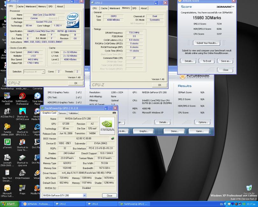Image resolution: width=258 pixels, height=207 pixels.
Task: Click system Details button in 3DMark06 main window
Action: click(x=163, y=122)
